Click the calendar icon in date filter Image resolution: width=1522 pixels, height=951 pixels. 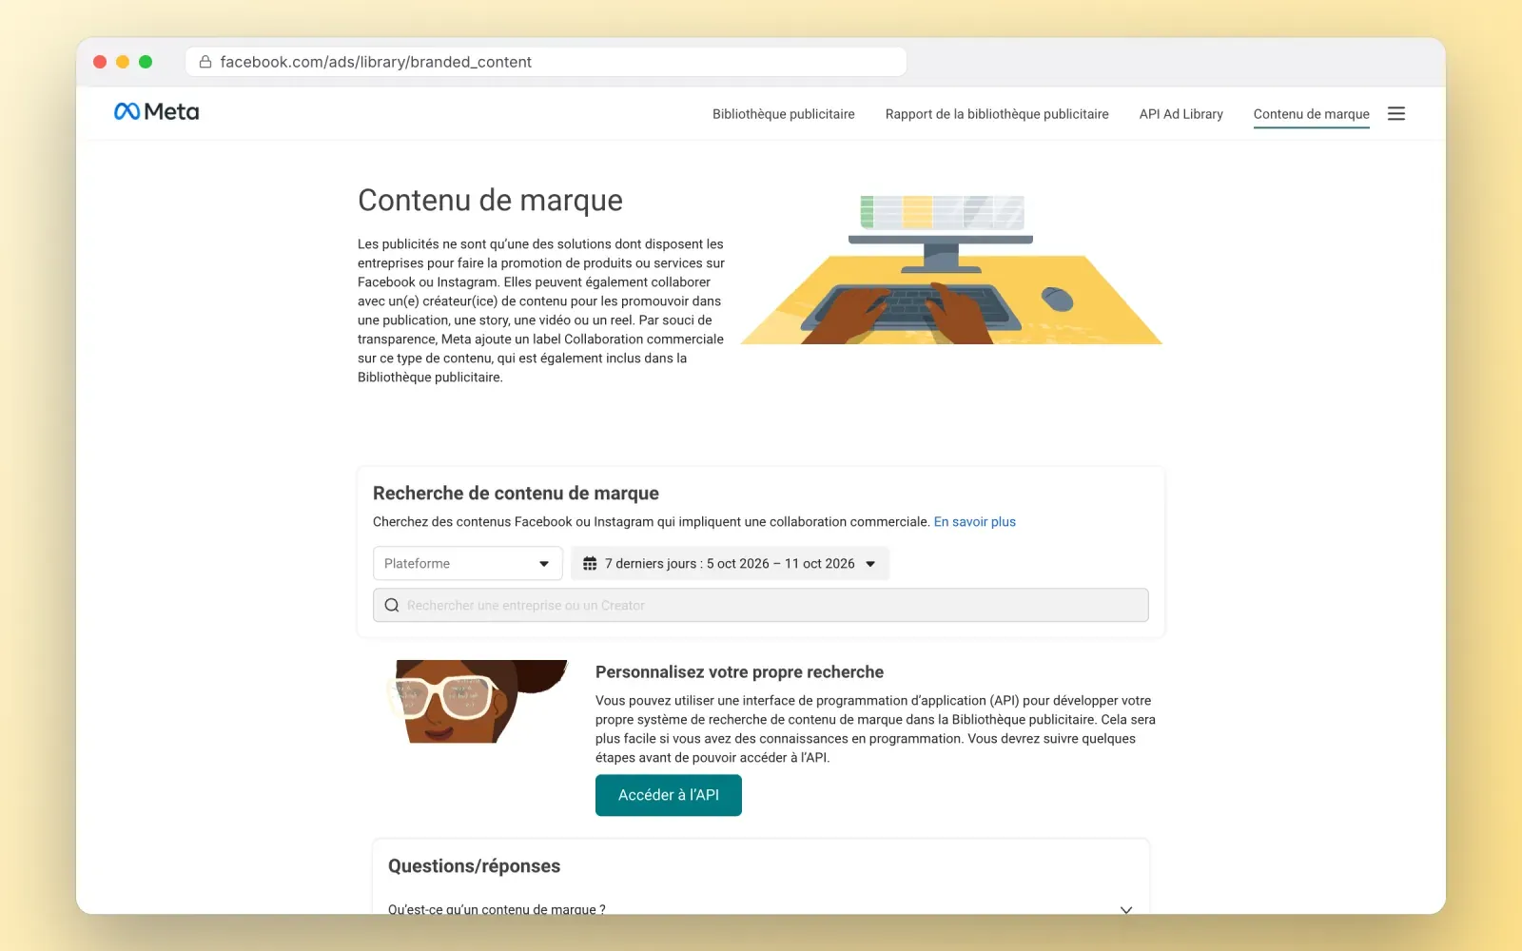coord(590,564)
